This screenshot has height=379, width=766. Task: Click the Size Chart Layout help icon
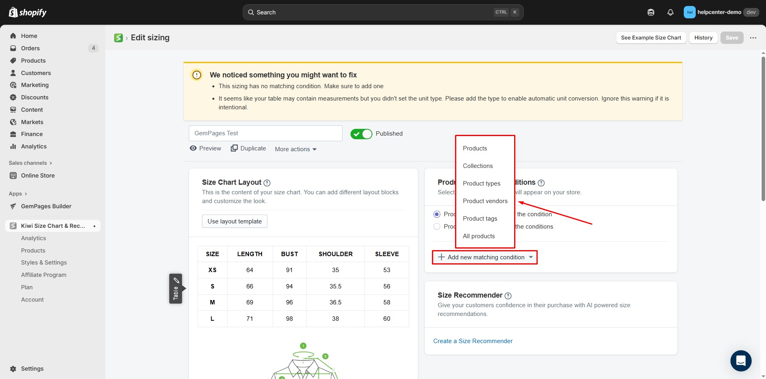(x=267, y=183)
